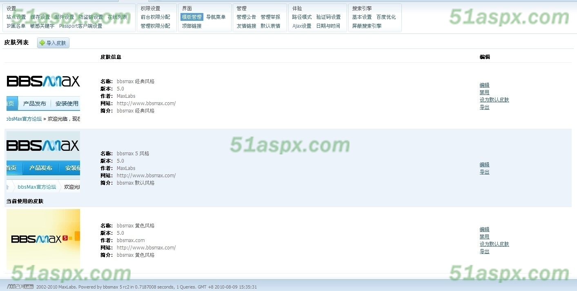Click the author name bbsmax.com
Screen dimensions: 577x291
pyautogui.click(x=131, y=240)
